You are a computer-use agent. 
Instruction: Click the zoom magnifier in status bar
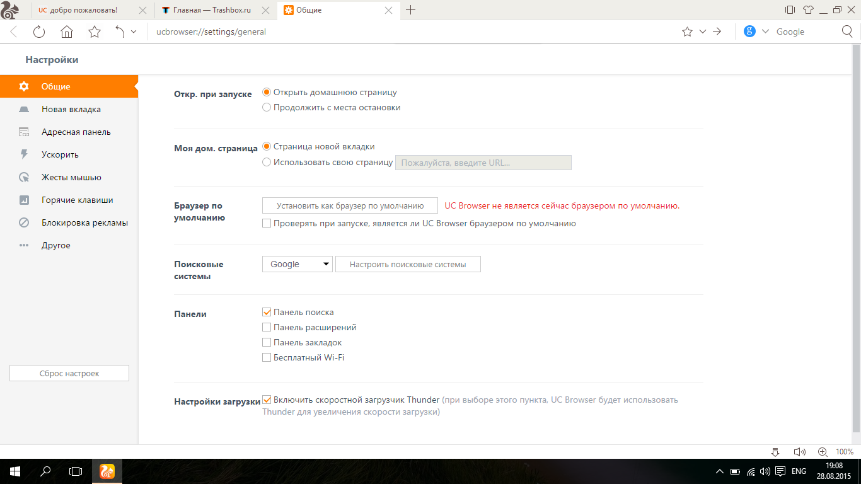[x=823, y=452]
